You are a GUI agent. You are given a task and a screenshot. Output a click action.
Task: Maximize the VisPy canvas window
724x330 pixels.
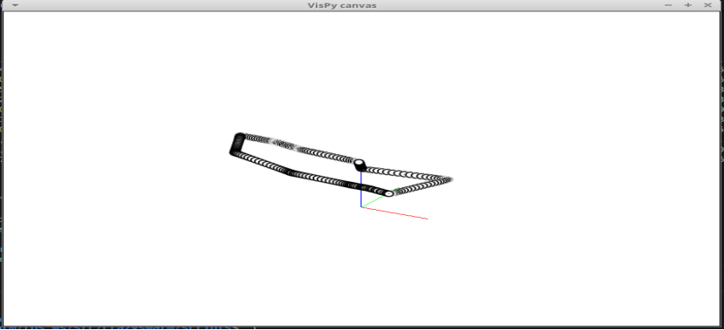coord(688,5)
